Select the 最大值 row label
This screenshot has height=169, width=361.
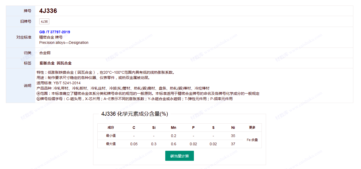pyautogui.click(x=111, y=144)
